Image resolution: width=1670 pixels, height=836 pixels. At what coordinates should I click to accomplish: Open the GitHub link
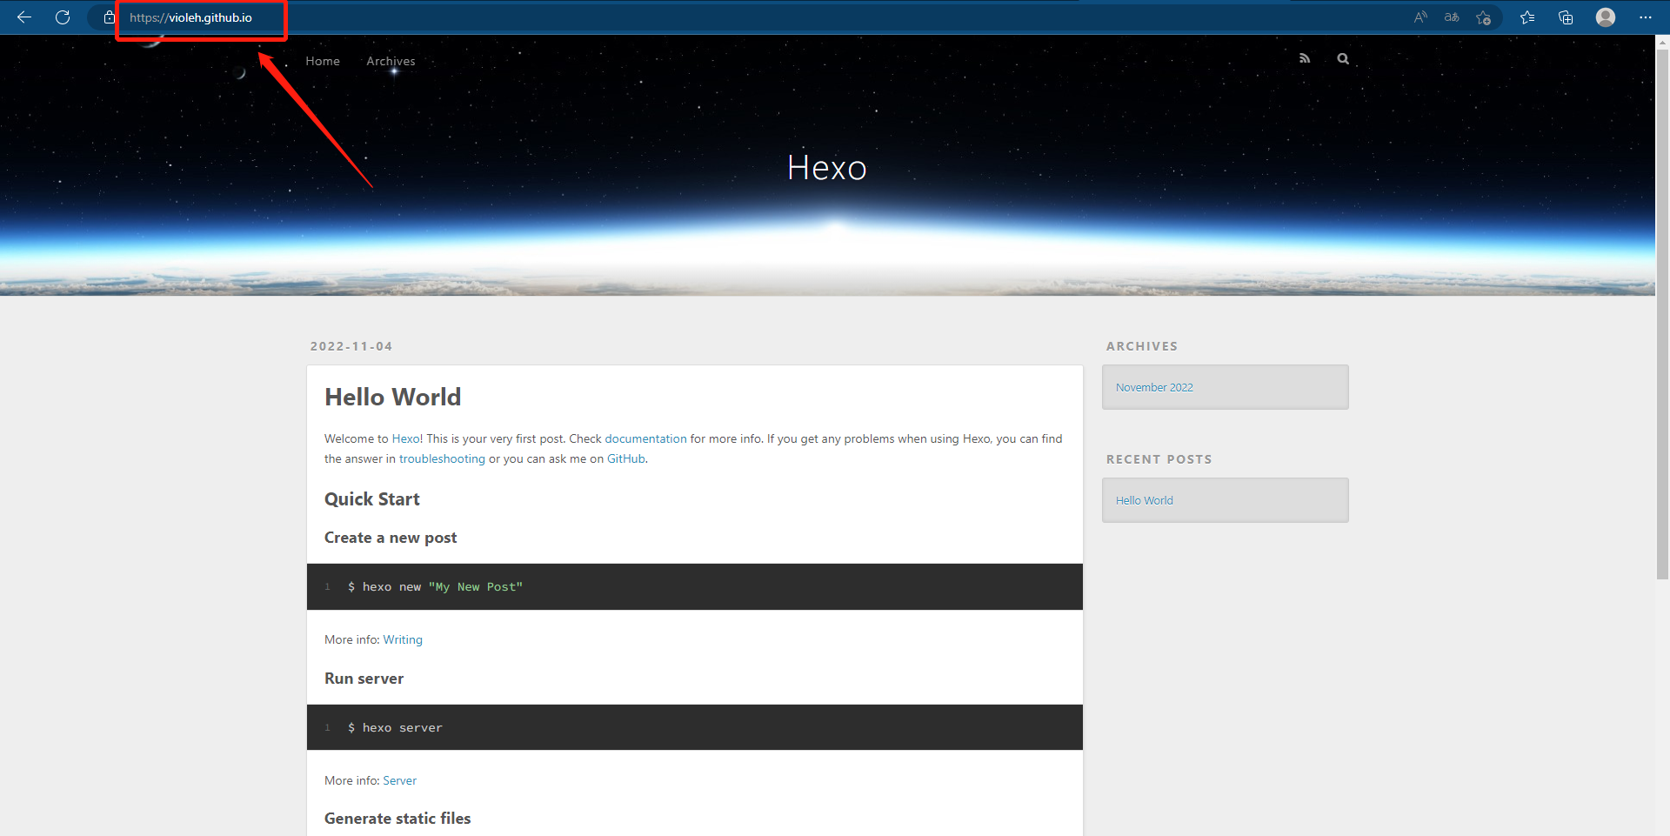[626, 458]
